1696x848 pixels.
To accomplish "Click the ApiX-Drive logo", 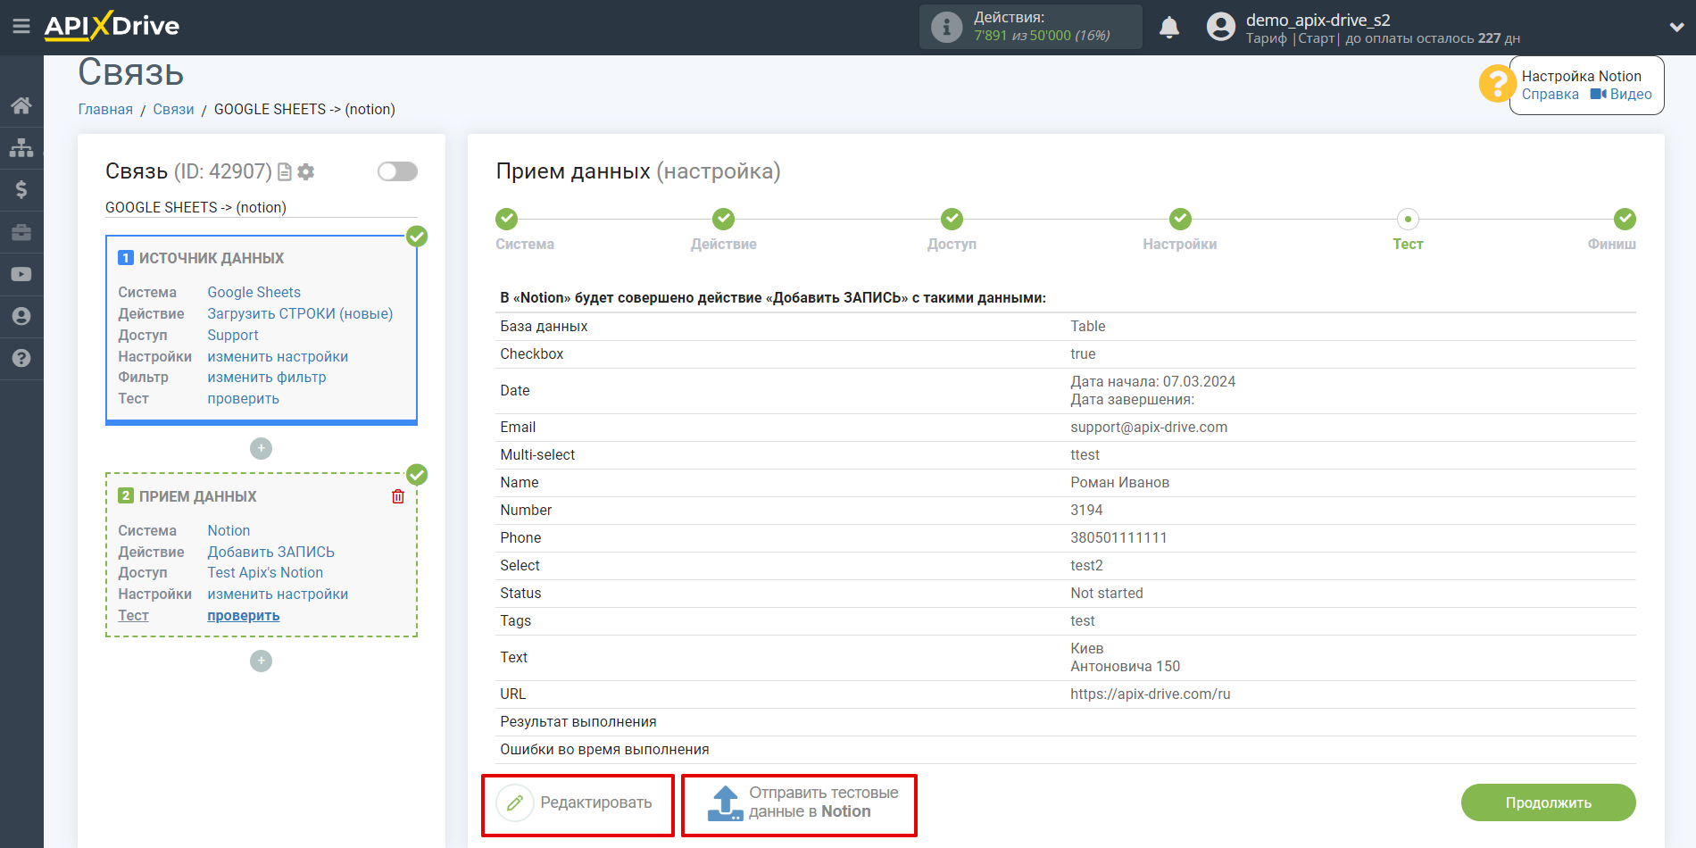I will [112, 26].
